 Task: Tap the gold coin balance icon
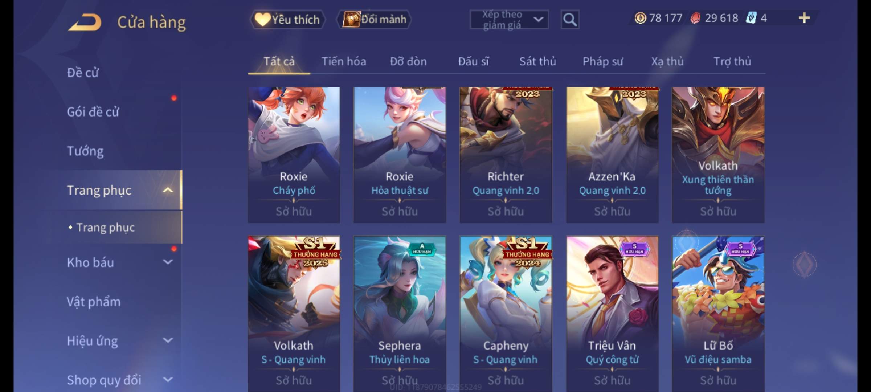click(x=640, y=18)
